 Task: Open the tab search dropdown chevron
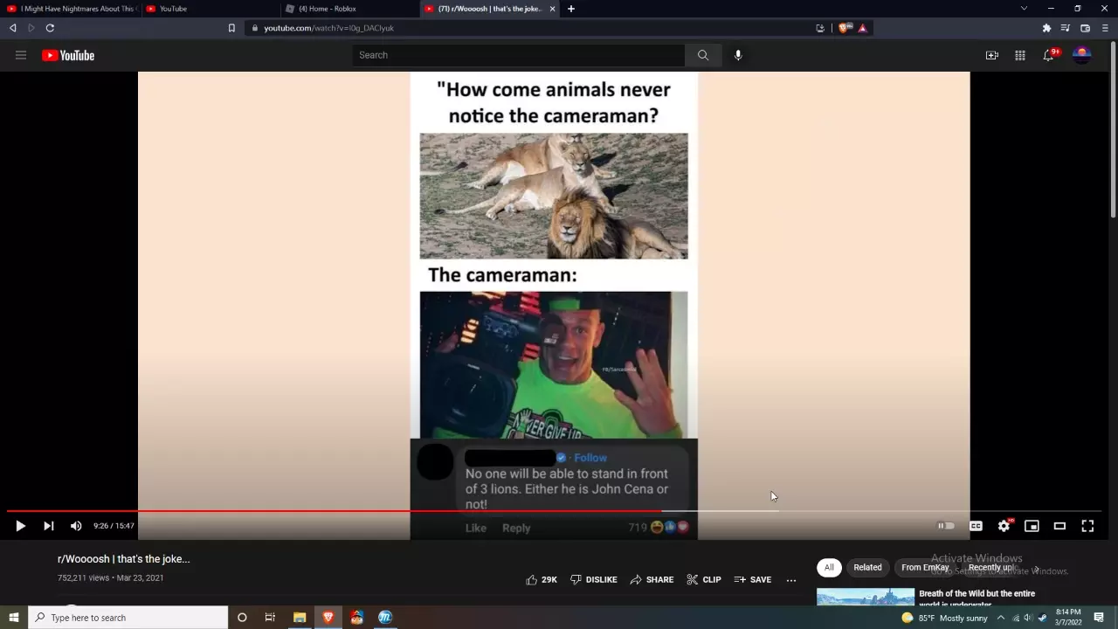[1024, 9]
